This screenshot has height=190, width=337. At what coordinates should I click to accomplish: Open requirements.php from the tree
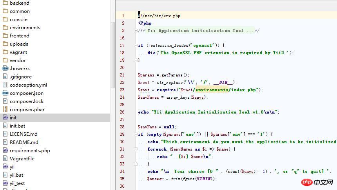tap(30, 151)
